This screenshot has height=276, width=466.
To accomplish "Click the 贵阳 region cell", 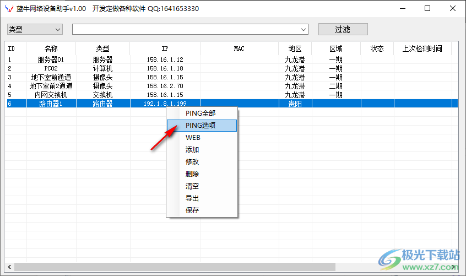I will point(295,104).
